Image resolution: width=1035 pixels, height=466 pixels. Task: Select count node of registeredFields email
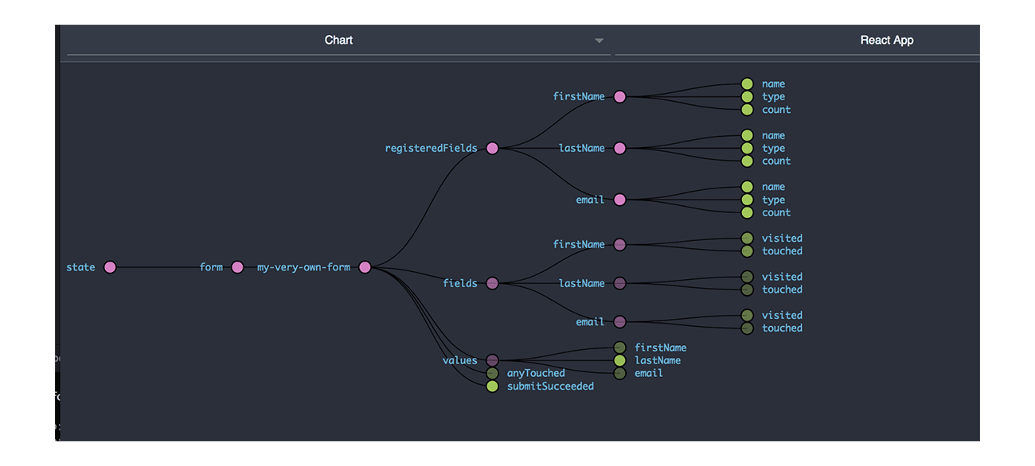[x=747, y=212]
